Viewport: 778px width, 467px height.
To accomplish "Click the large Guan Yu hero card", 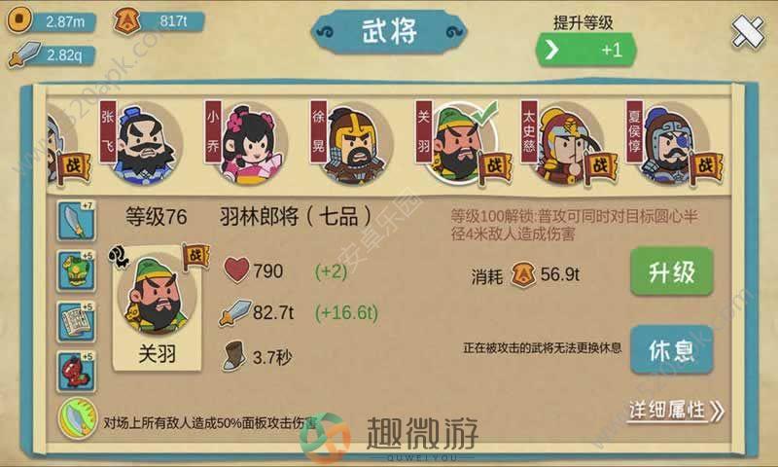I will tap(157, 307).
